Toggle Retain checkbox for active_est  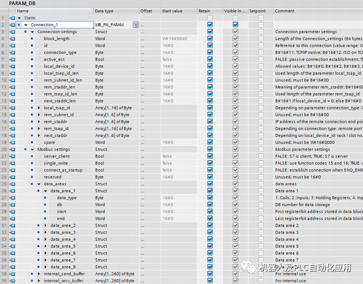coord(210,59)
